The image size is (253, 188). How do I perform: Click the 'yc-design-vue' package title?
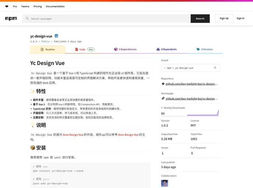[x=41, y=36]
